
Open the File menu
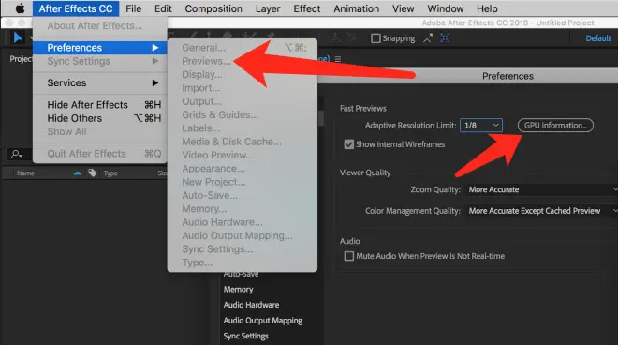tap(134, 8)
